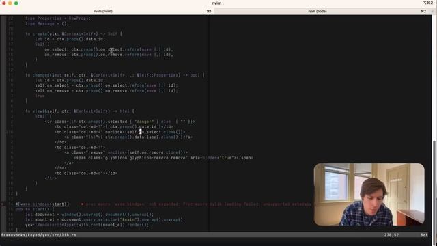
Task: Click the 'let mount_el = document.query_selector' line
Action: pyautogui.click(x=105, y=219)
